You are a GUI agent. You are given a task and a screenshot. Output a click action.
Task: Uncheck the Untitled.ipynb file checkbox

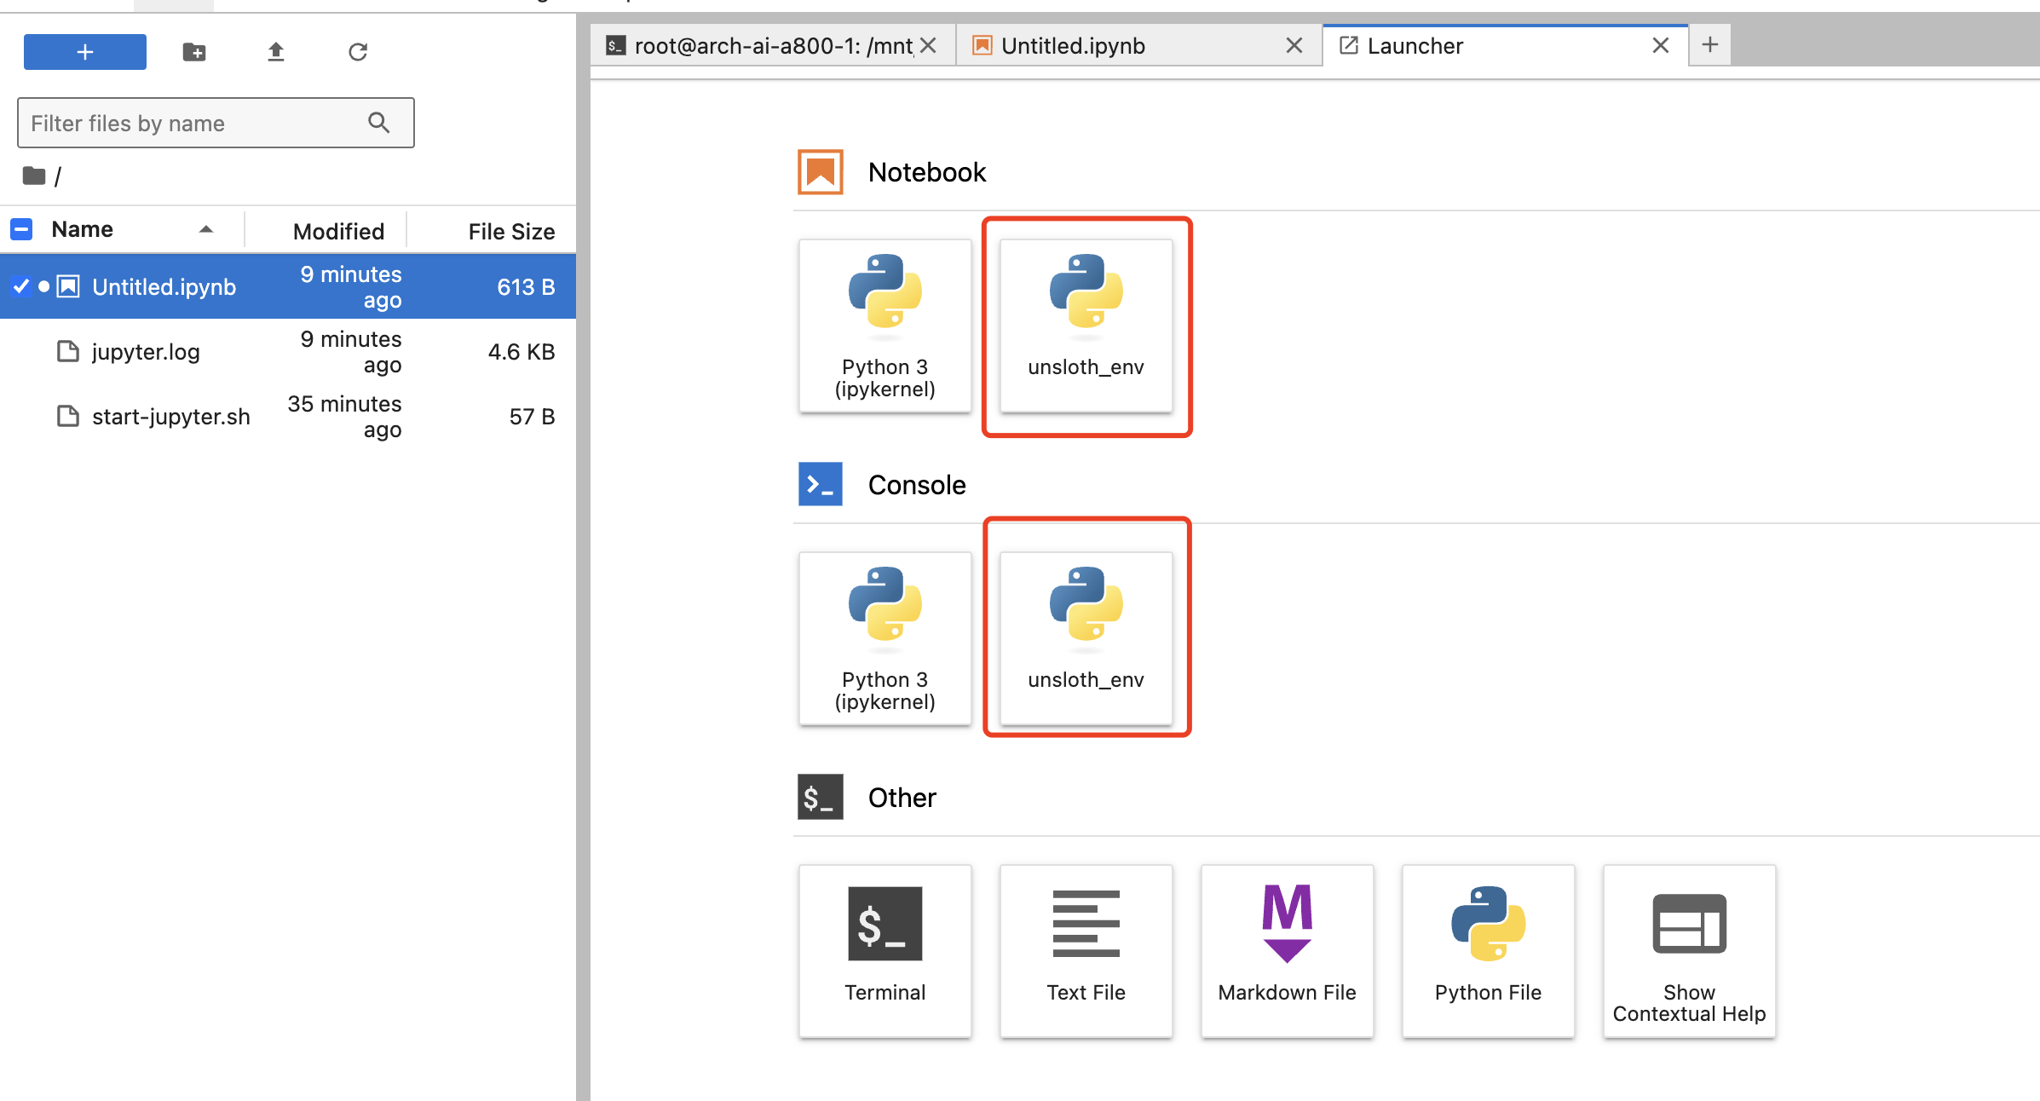[21, 286]
